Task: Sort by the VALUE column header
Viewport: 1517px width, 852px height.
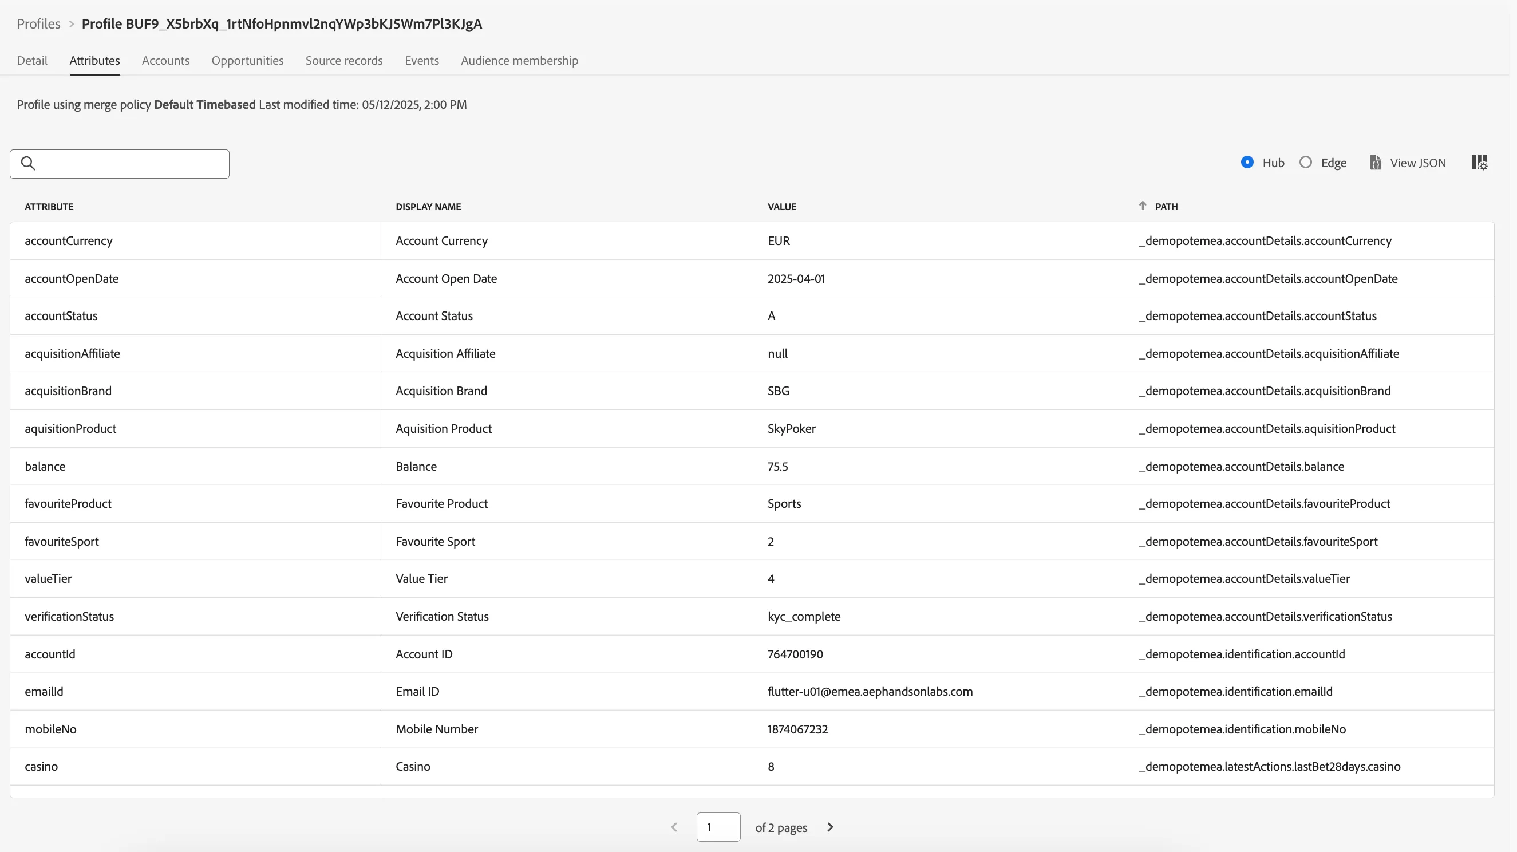Action: click(x=781, y=206)
